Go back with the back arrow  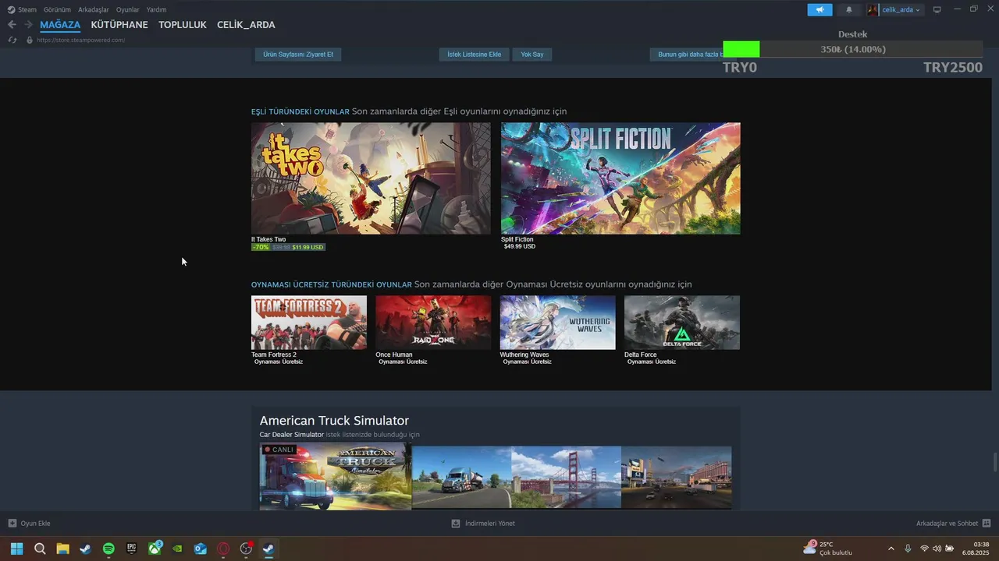(12, 25)
